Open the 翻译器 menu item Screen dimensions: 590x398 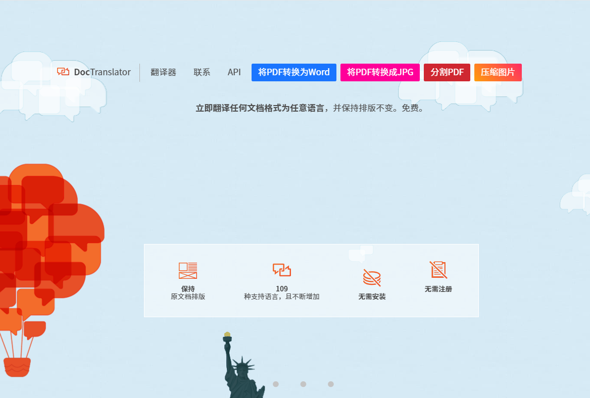(163, 72)
